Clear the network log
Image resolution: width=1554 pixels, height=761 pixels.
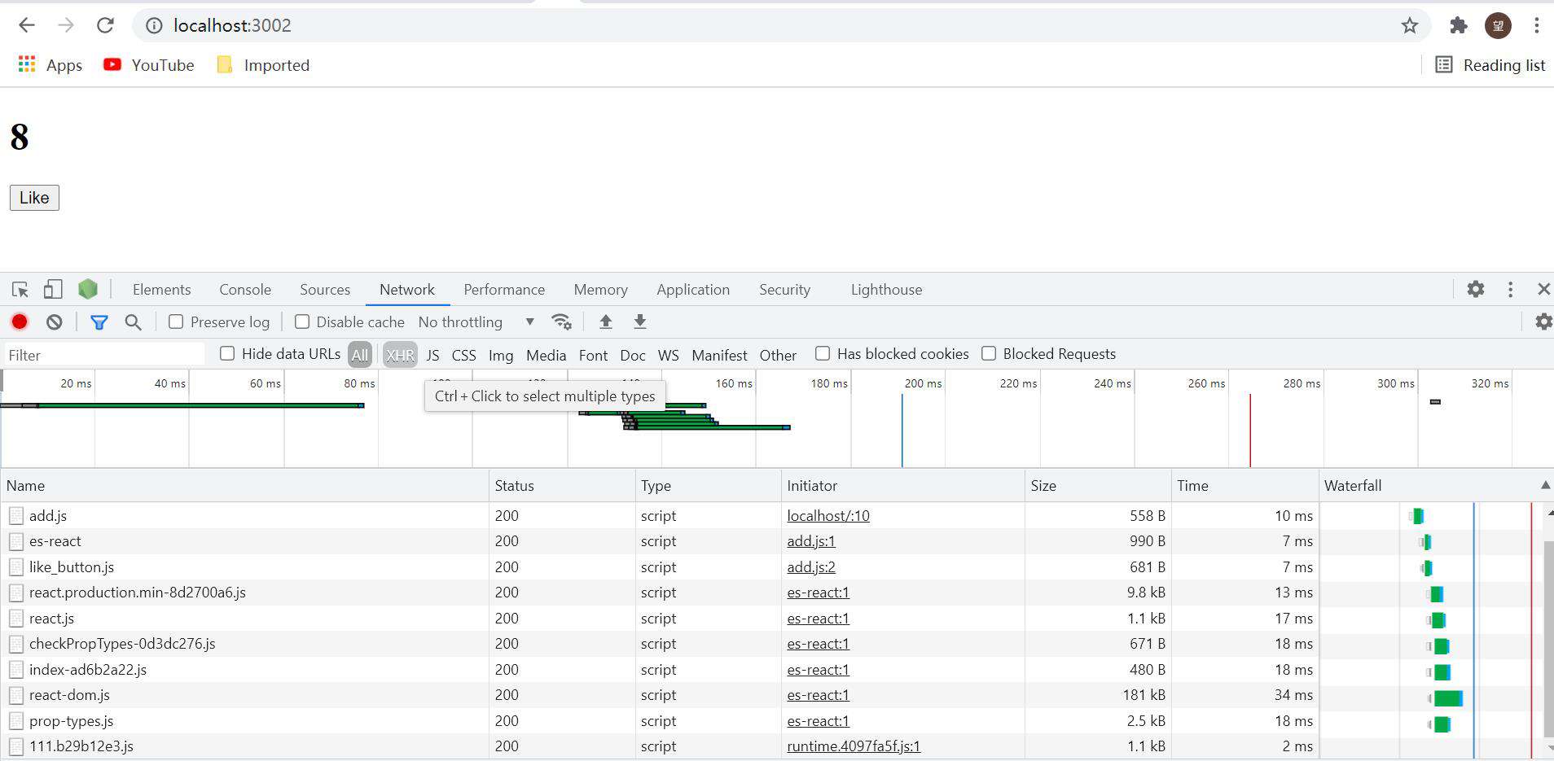click(x=55, y=322)
